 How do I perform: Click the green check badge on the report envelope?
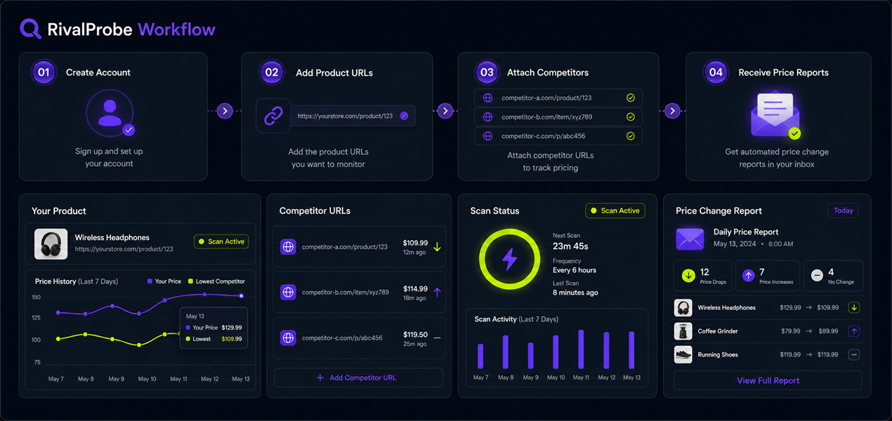pyautogui.click(x=794, y=133)
